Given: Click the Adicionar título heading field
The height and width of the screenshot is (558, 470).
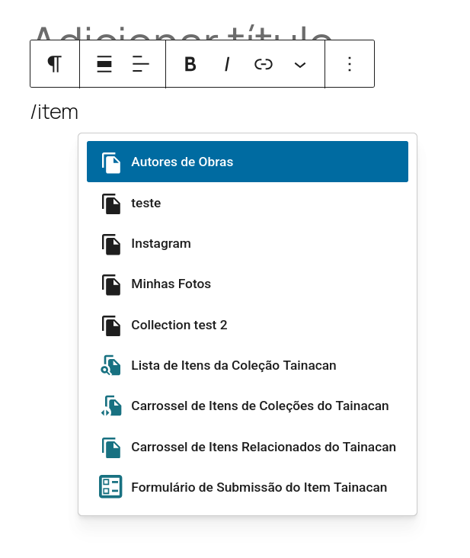Looking at the screenshot, I should 183,32.
